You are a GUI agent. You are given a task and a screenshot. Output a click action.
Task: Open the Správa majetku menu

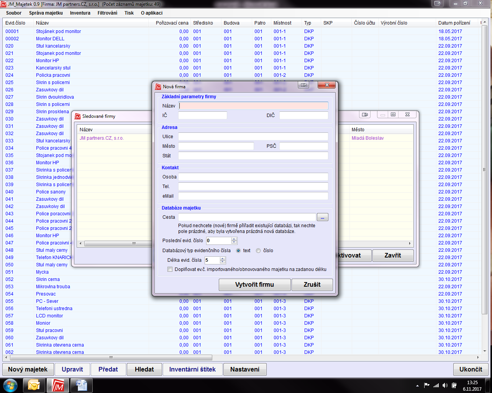(x=46, y=13)
